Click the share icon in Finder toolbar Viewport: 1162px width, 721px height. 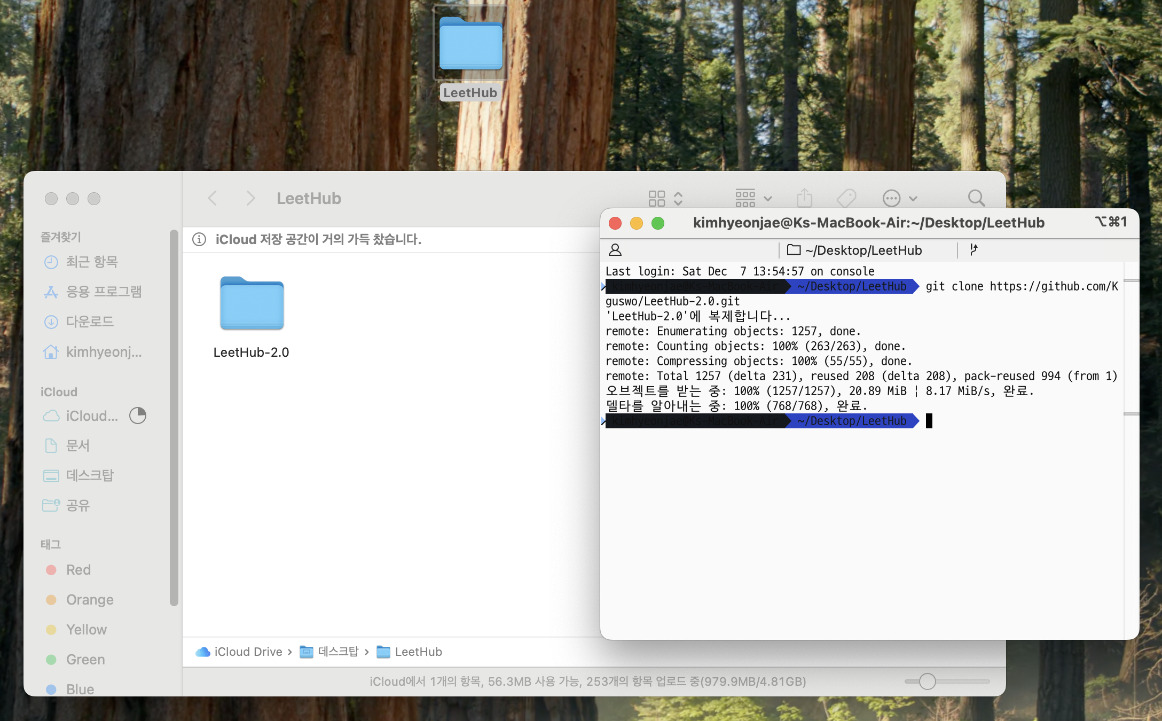tap(804, 198)
